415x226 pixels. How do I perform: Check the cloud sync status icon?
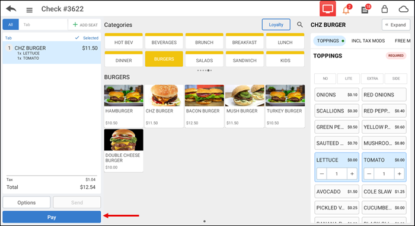(403, 9)
